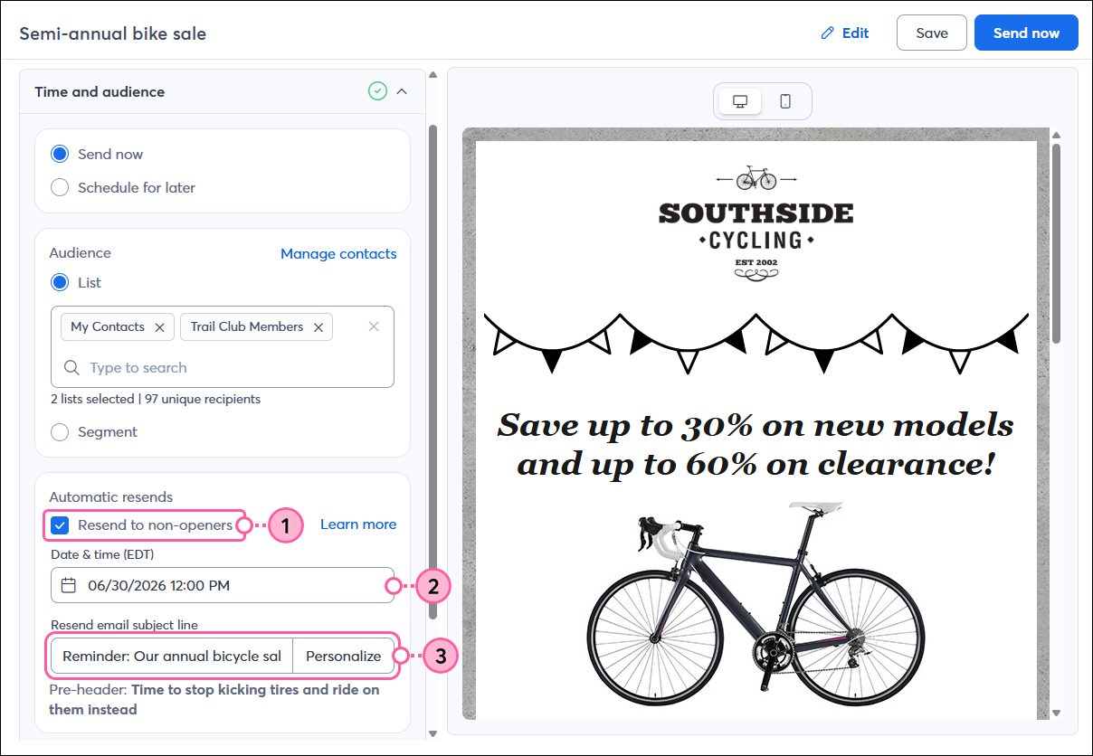Viewport: 1093px width, 756px height.
Task: Choose Segment audience radio button
Action: point(60,432)
